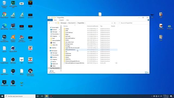Screen dimensions: 174x98
Task: Launch Microsoft Edge desktop shortcut
Action: coord(4,26)
